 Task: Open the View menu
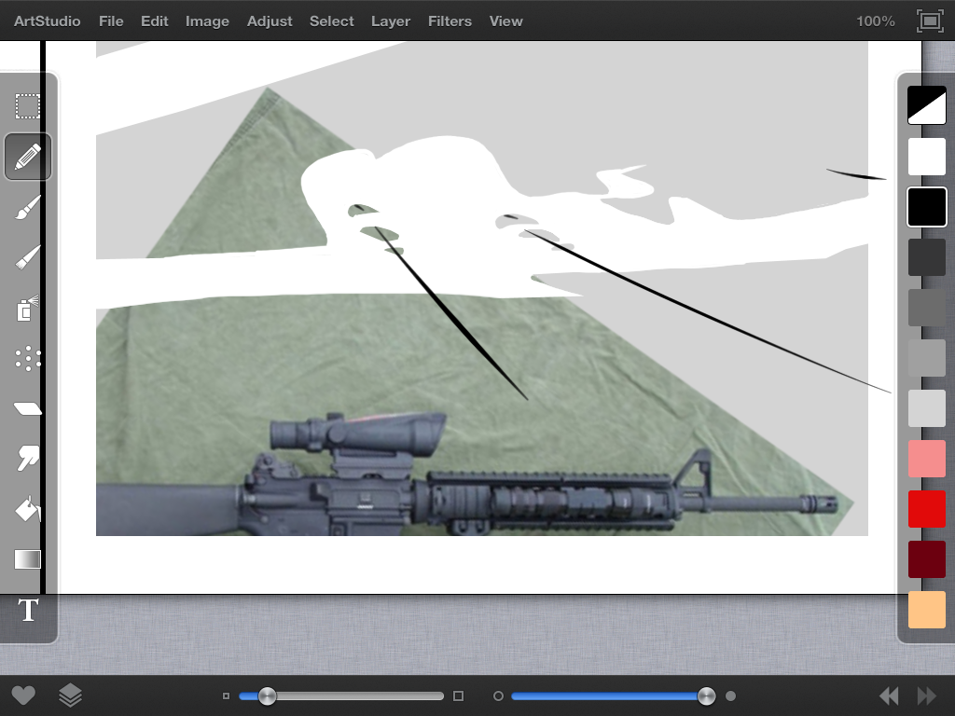click(x=505, y=21)
